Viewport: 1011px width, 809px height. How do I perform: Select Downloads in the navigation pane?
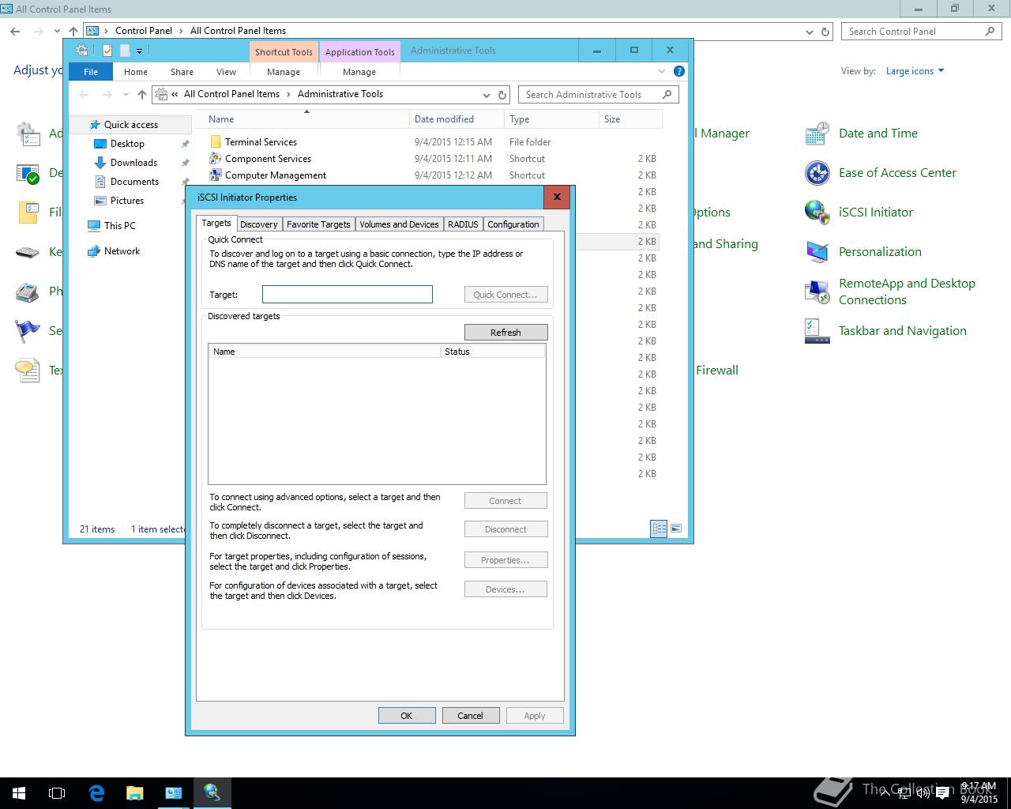click(133, 163)
